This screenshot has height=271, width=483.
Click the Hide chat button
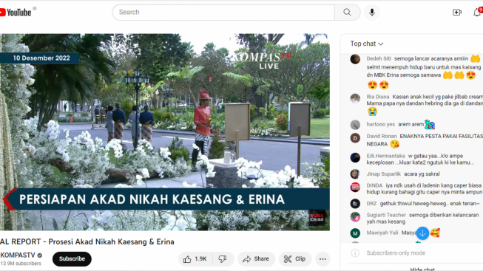tap(422, 270)
